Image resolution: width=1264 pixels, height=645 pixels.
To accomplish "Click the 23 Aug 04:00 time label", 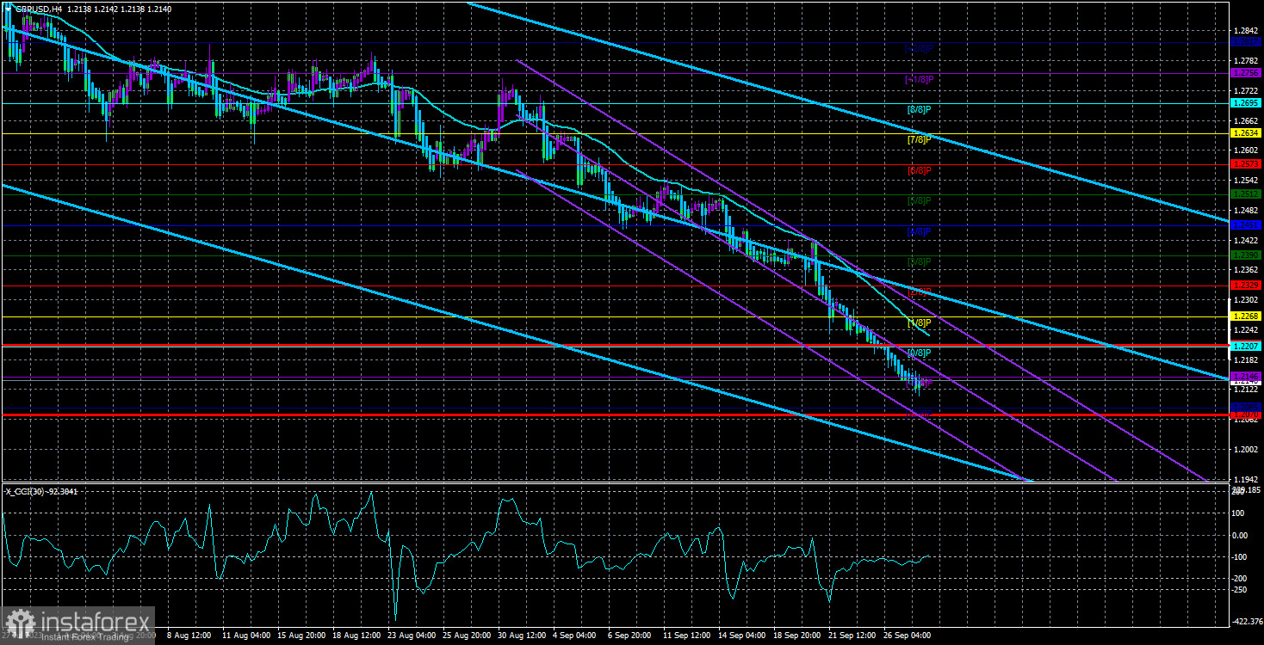I will point(412,636).
